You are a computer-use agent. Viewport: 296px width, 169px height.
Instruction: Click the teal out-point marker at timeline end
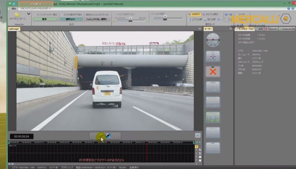(194, 142)
